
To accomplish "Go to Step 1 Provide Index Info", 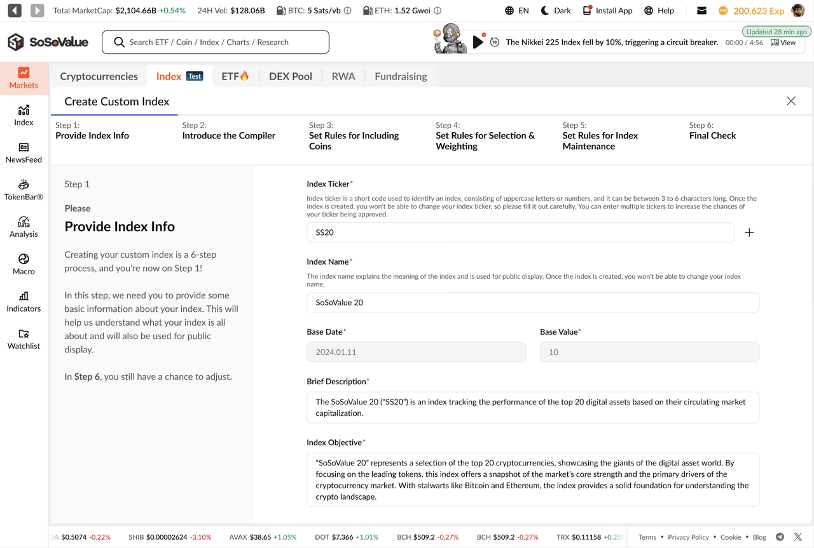I will coord(92,131).
